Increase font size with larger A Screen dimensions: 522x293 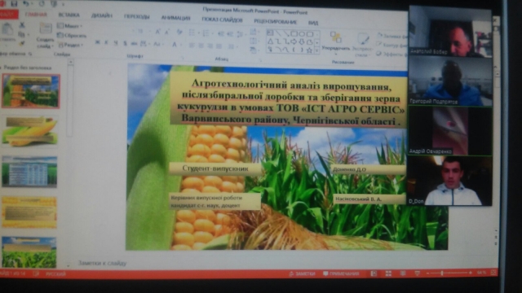coord(157,32)
